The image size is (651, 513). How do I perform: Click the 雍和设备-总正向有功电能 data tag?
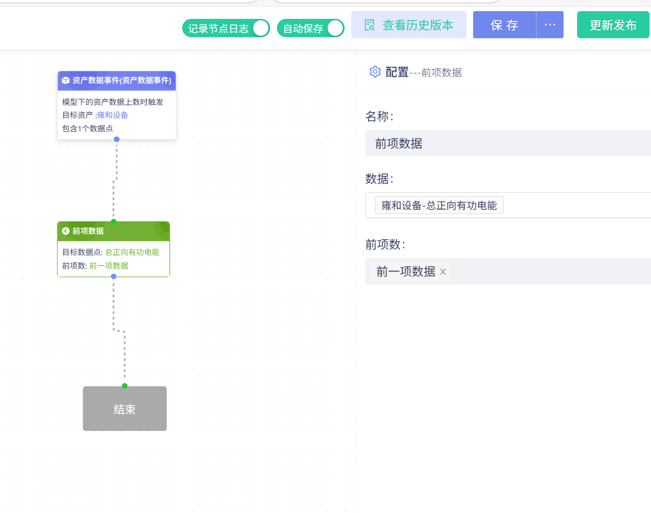tap(439, 205)
